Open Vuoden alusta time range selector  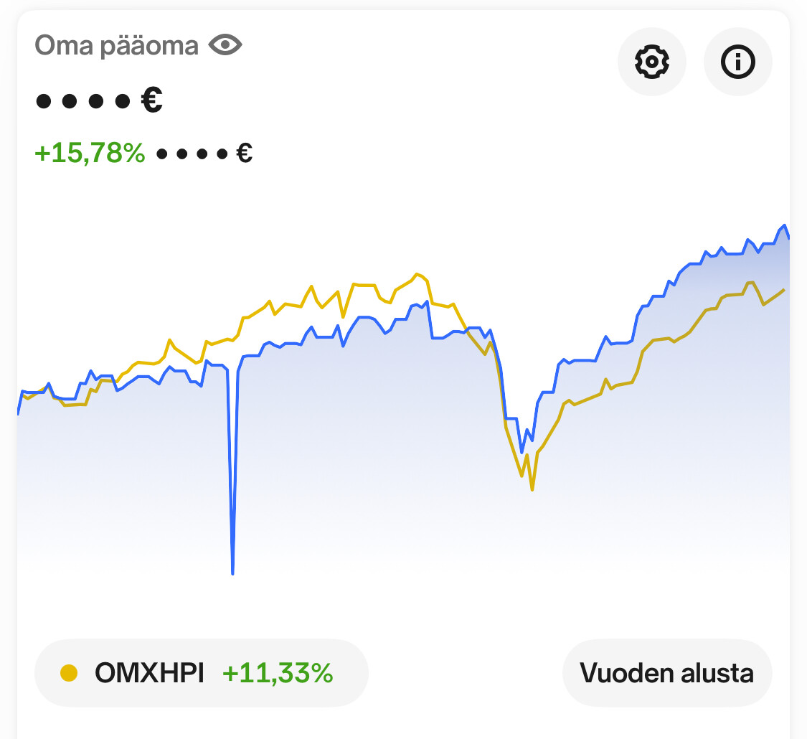coord(667,672)
